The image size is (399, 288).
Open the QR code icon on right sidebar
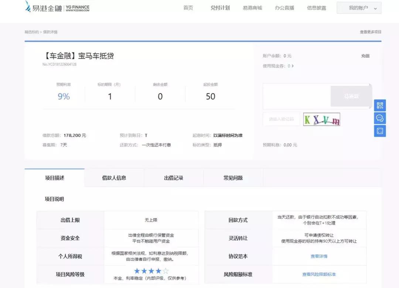(380, 105)
